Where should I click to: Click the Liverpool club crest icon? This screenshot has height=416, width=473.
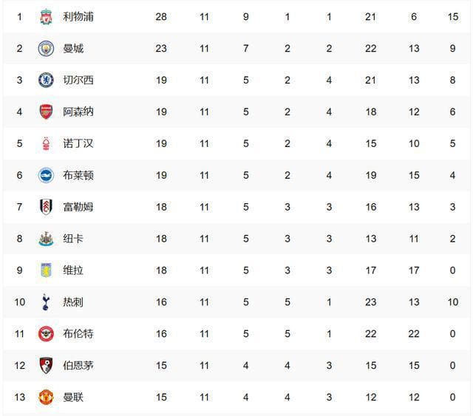click(46, 17)
